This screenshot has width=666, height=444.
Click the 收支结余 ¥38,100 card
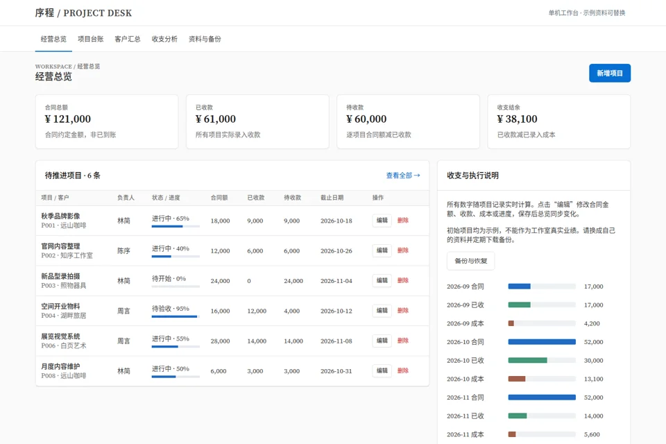(559, 121)
